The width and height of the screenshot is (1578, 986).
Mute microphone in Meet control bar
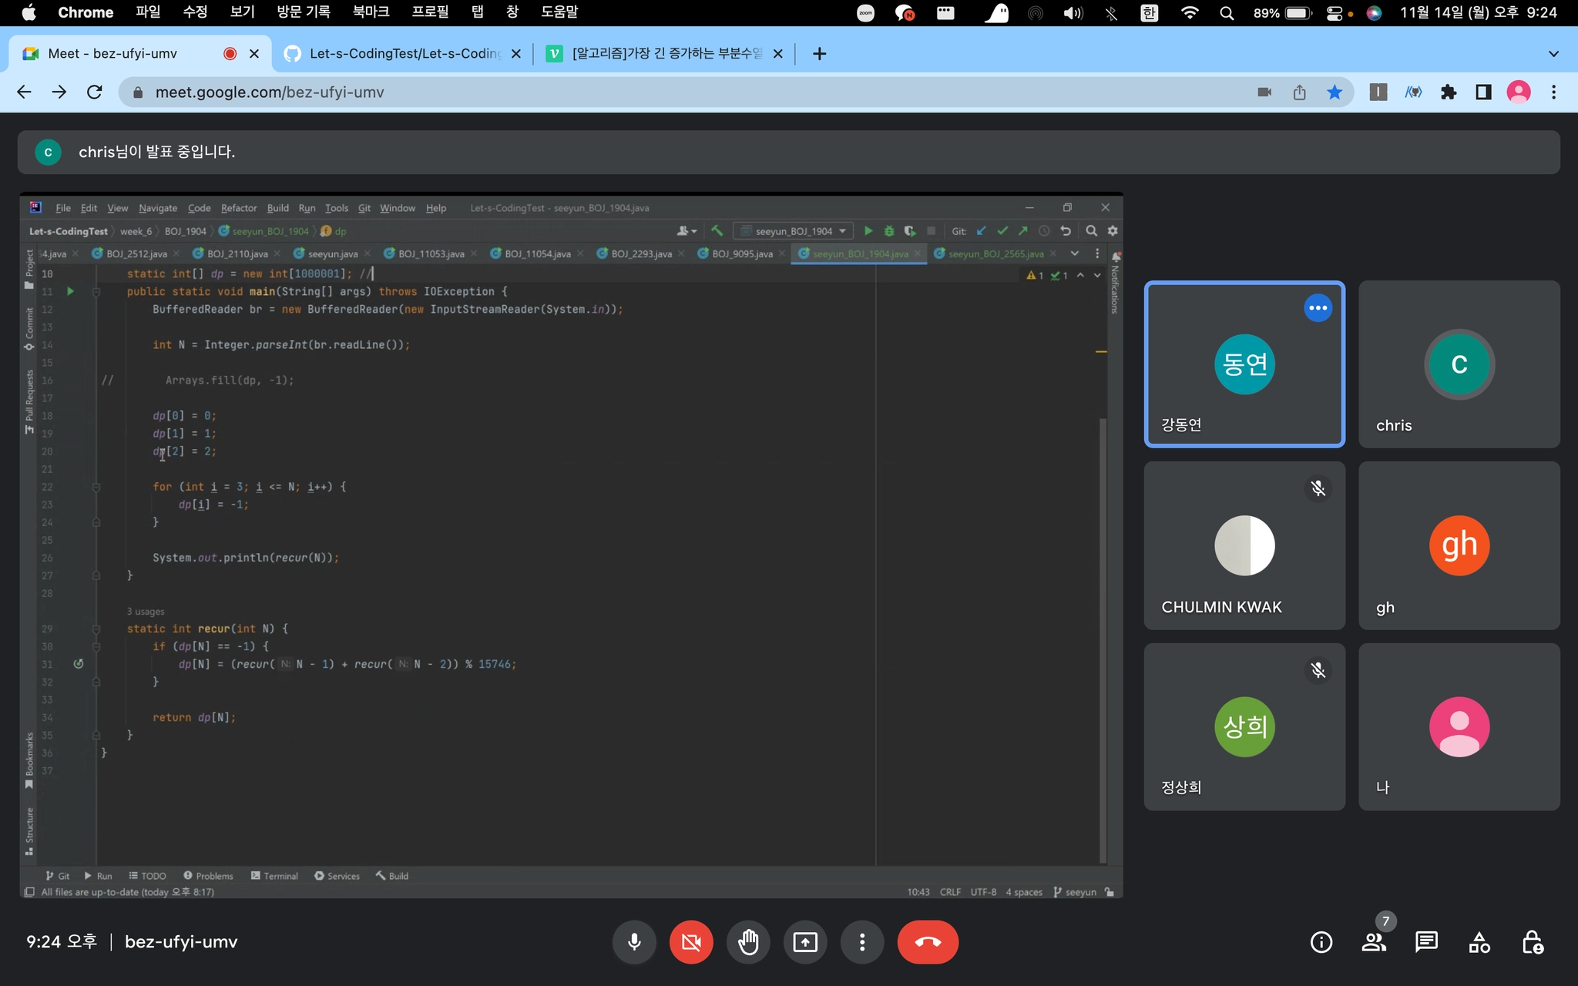tap(634, 941)
